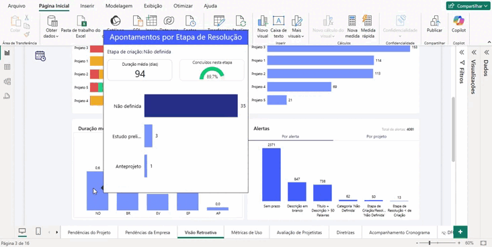The width and height of the screenshot is (492, 247).
Task: Click the format painter brush icon
Action: coord(27,34)
